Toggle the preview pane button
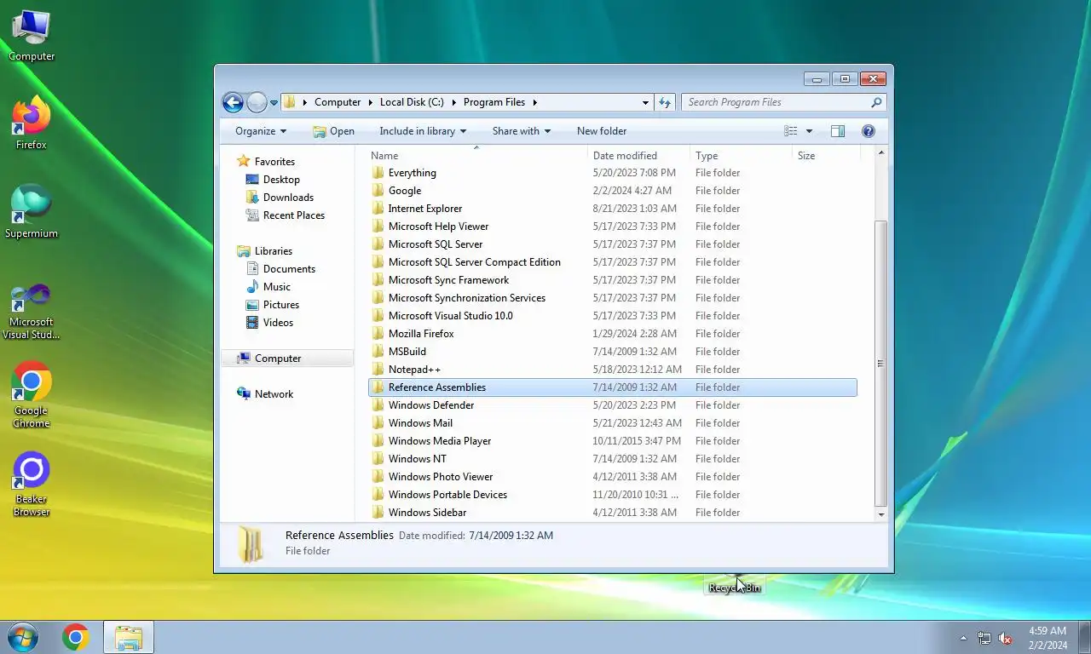Image resolution: width=1091 pixels, height=654 pixels. (x=838, y=131)
